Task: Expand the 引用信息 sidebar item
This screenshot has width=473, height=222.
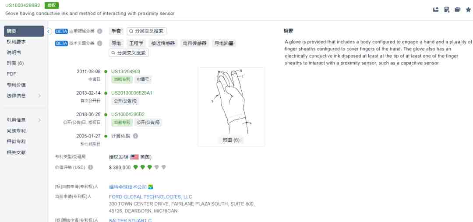Action: (24, 120)
